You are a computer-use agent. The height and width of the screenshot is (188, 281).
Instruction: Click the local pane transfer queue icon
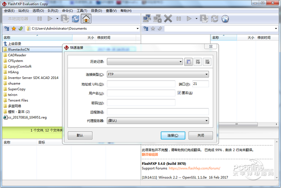point(65,18)
